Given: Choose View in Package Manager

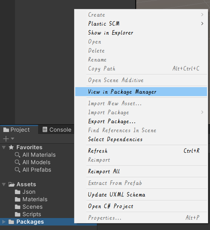Looking at the screenshot, I should 141,92.
